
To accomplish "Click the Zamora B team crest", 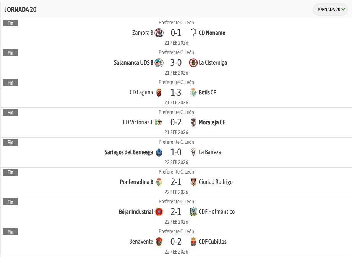I will [159, 33].
